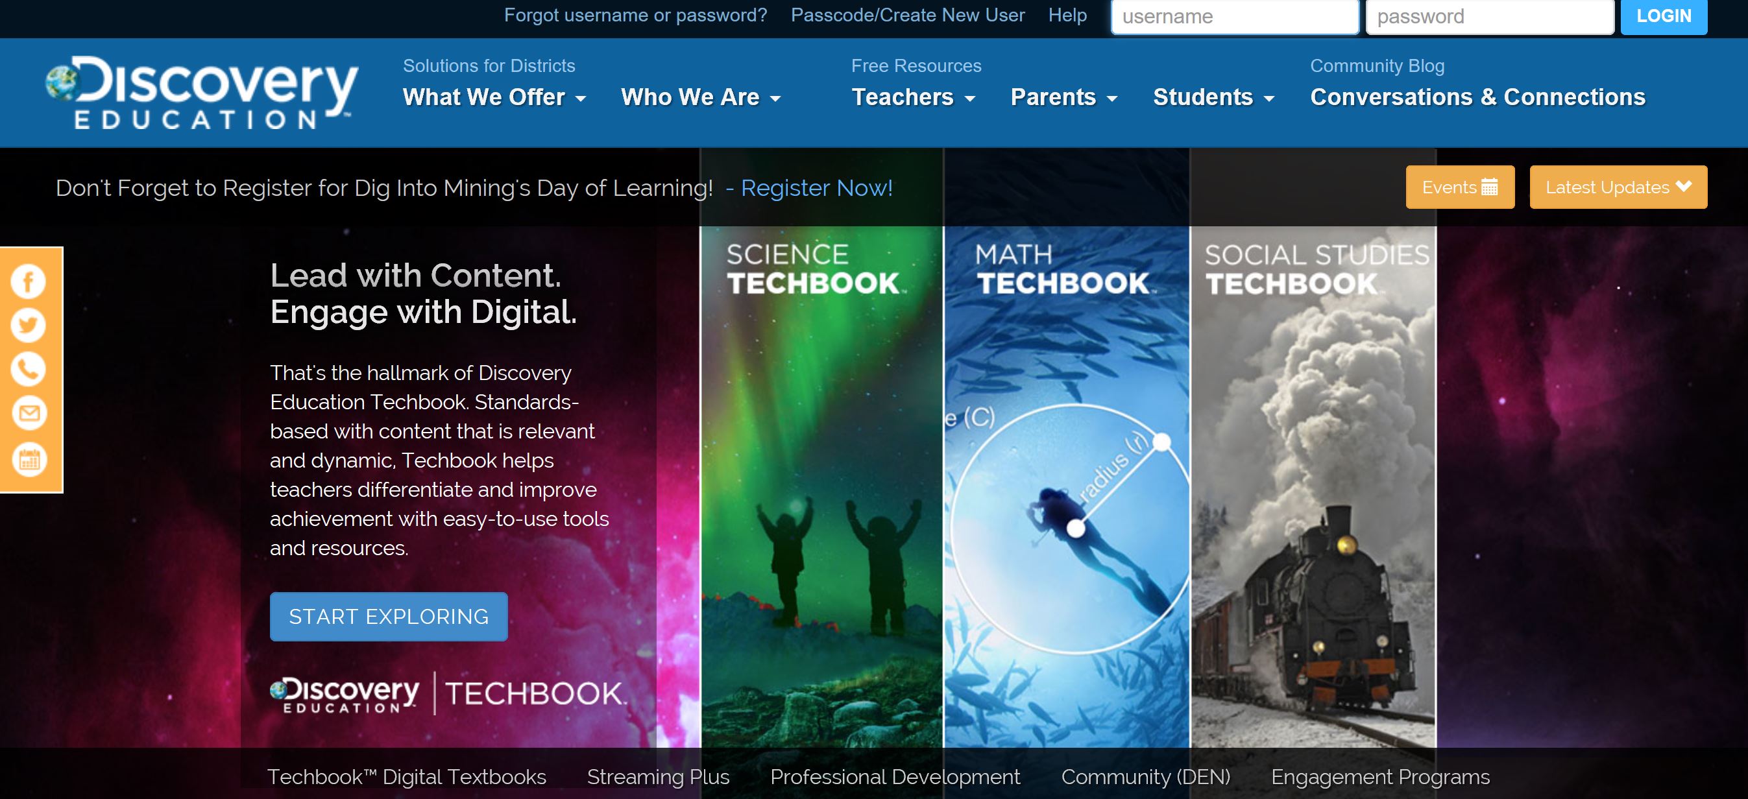Open the Register Now link
Screen dimensions: 1748x799
[x=817, y=188]
